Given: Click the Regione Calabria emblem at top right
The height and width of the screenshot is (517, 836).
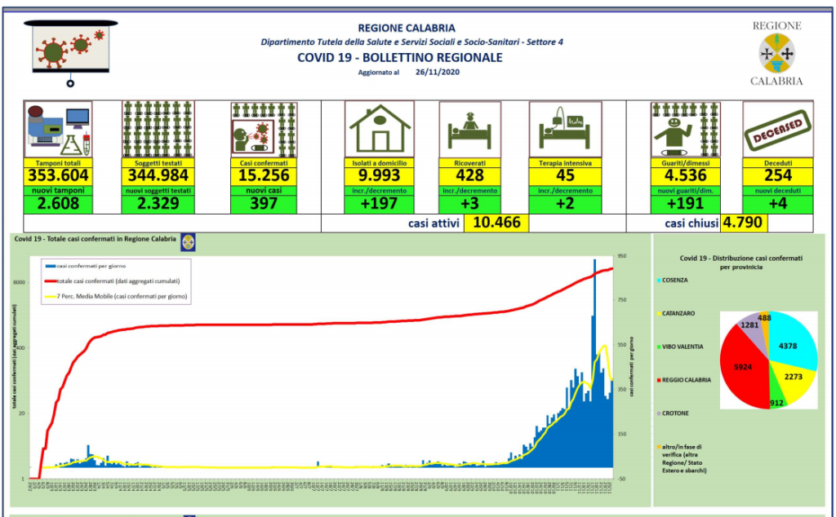Looking at the screenshot, I should point(776,52).
